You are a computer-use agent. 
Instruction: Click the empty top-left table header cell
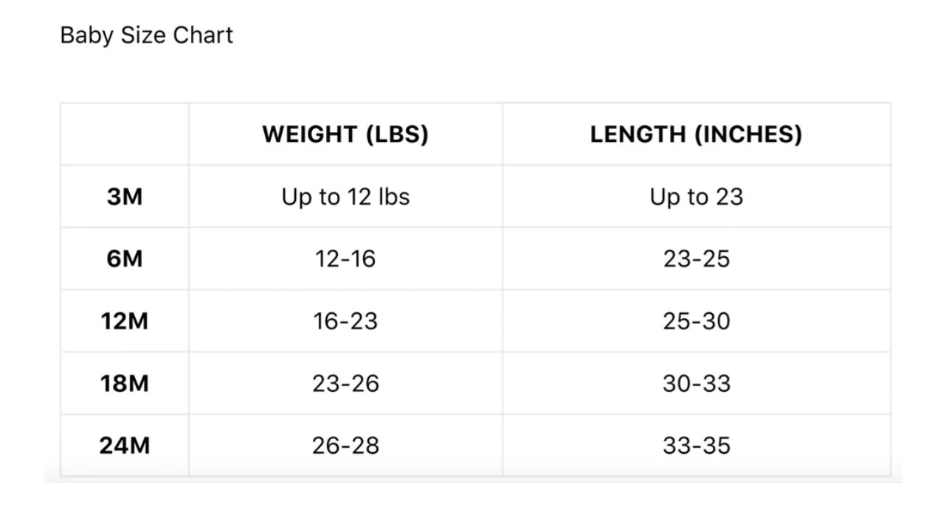(125, 134)
